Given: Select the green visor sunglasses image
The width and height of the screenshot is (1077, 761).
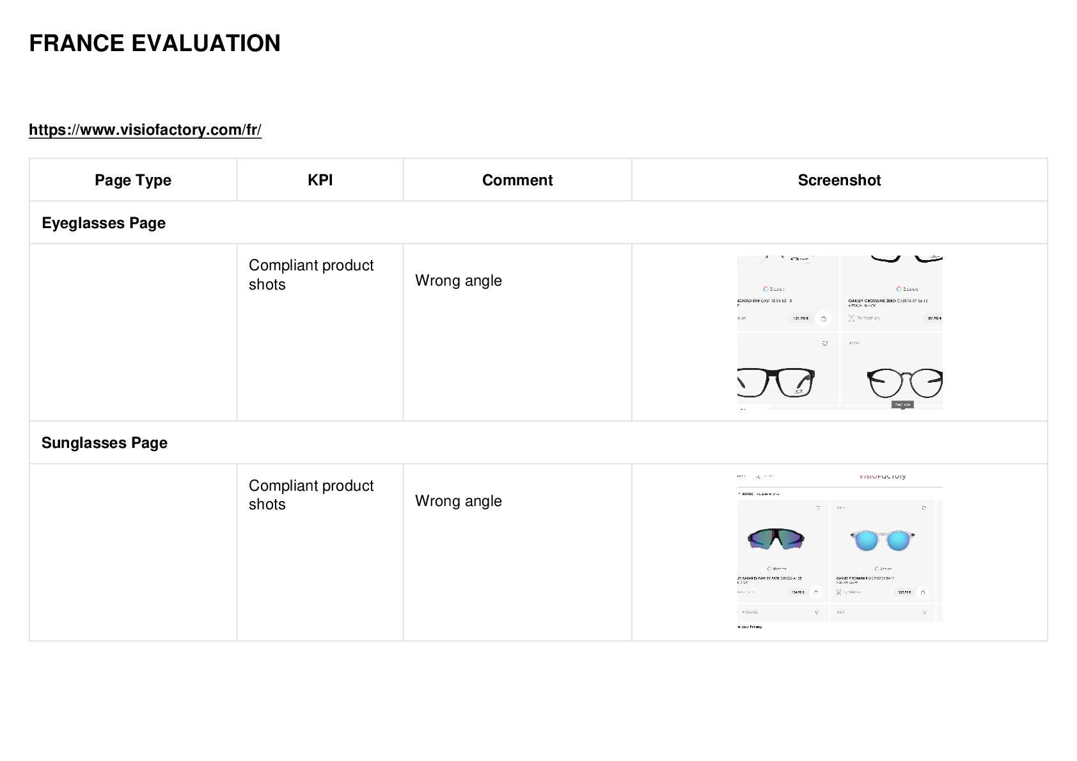Looking at the screenshot, I should 776,539.
